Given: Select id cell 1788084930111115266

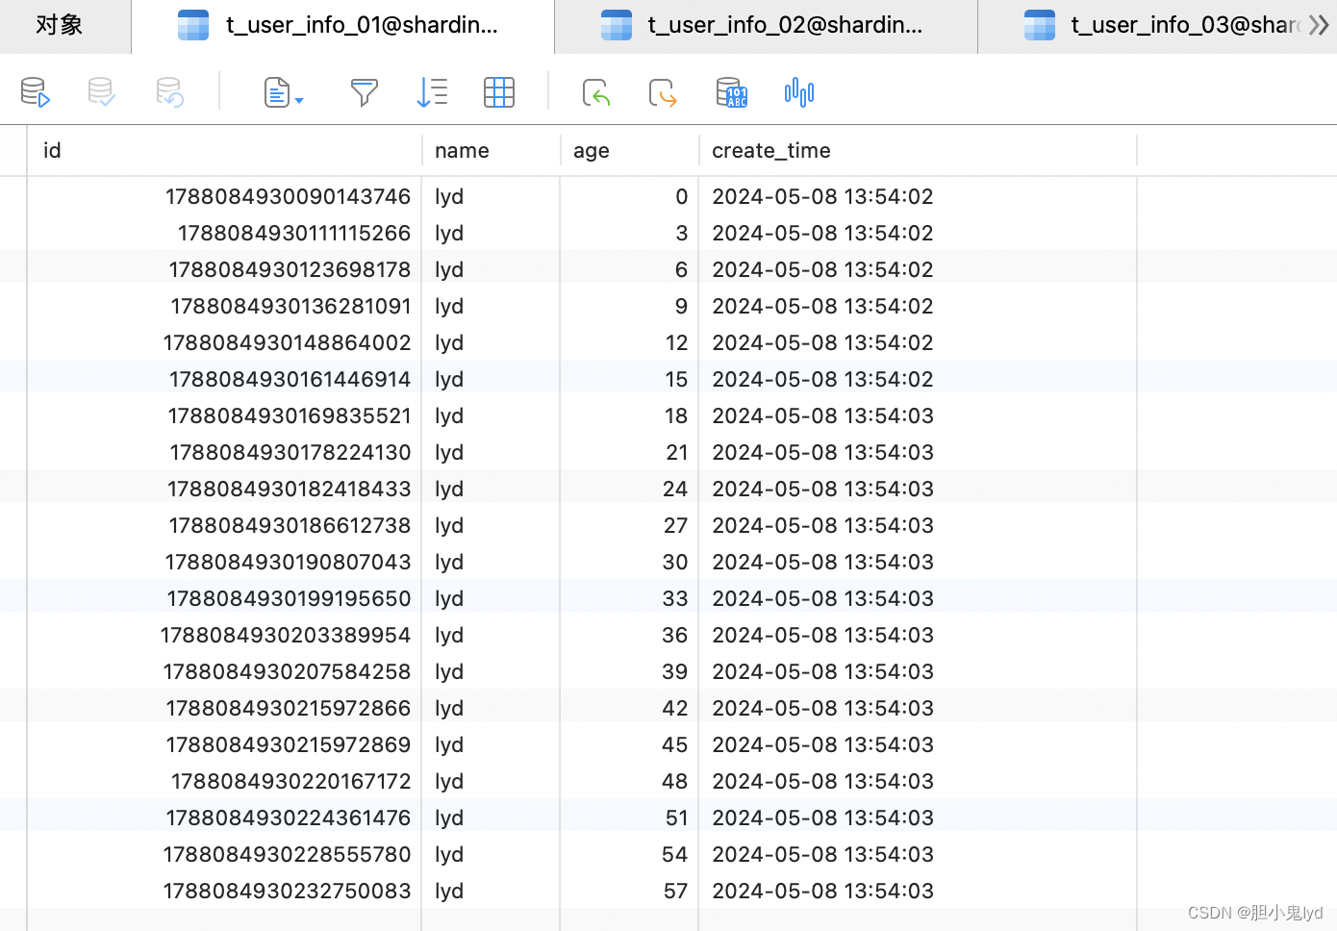Looking at the screenshot, I should tap(224, 233).
